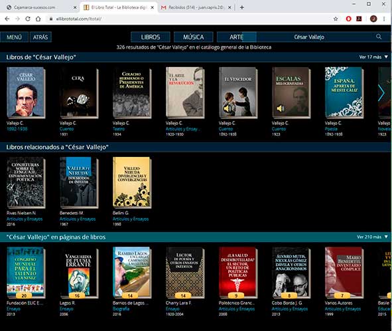392x331 pixels.
Task: Bookmark this page with the star icon
Action: (x=336, y=19)
